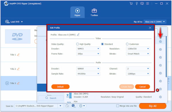Click the Create New button

pyautogui.click(x=126, y=87)
